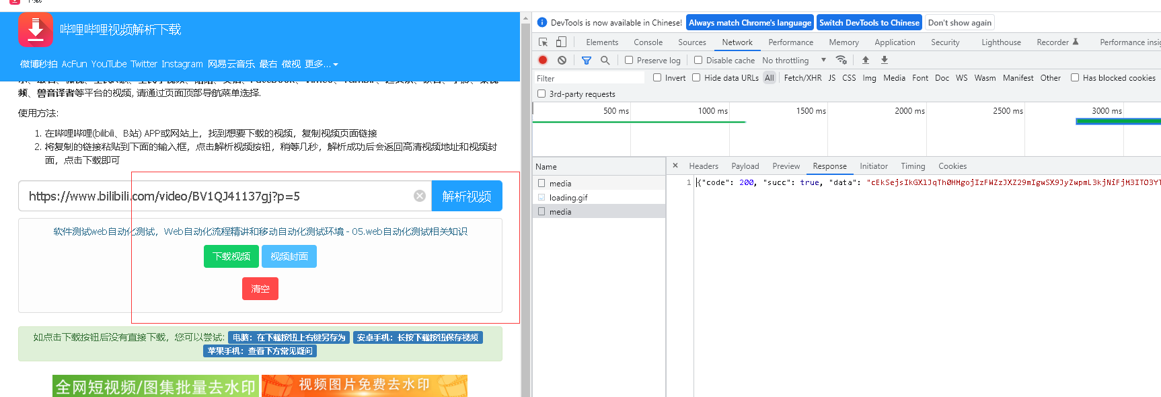Click the DevTools info notice icon
This screenshot has height=397, width=1161.
(x=542, y=22)
